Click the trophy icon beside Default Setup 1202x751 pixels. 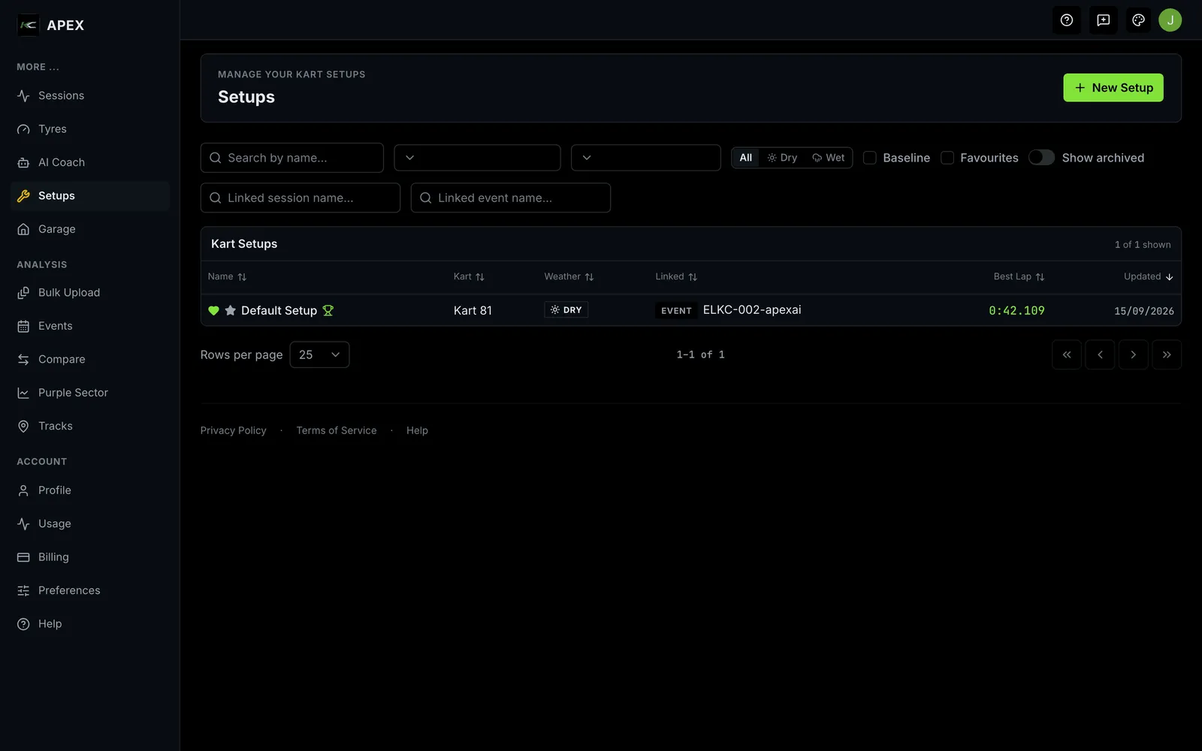pos(328,310)
